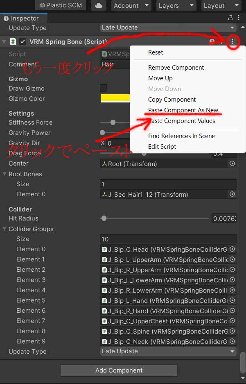246x384 pixels.
Task: Toggle the Draw Gizmo checkbox
Action: click(x=104, y=88)
